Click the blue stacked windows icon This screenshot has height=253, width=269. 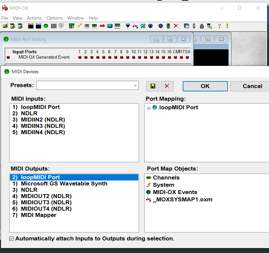(186, 26)
